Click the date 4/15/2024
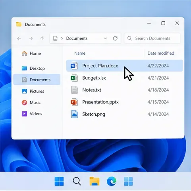 coord(158,102)
